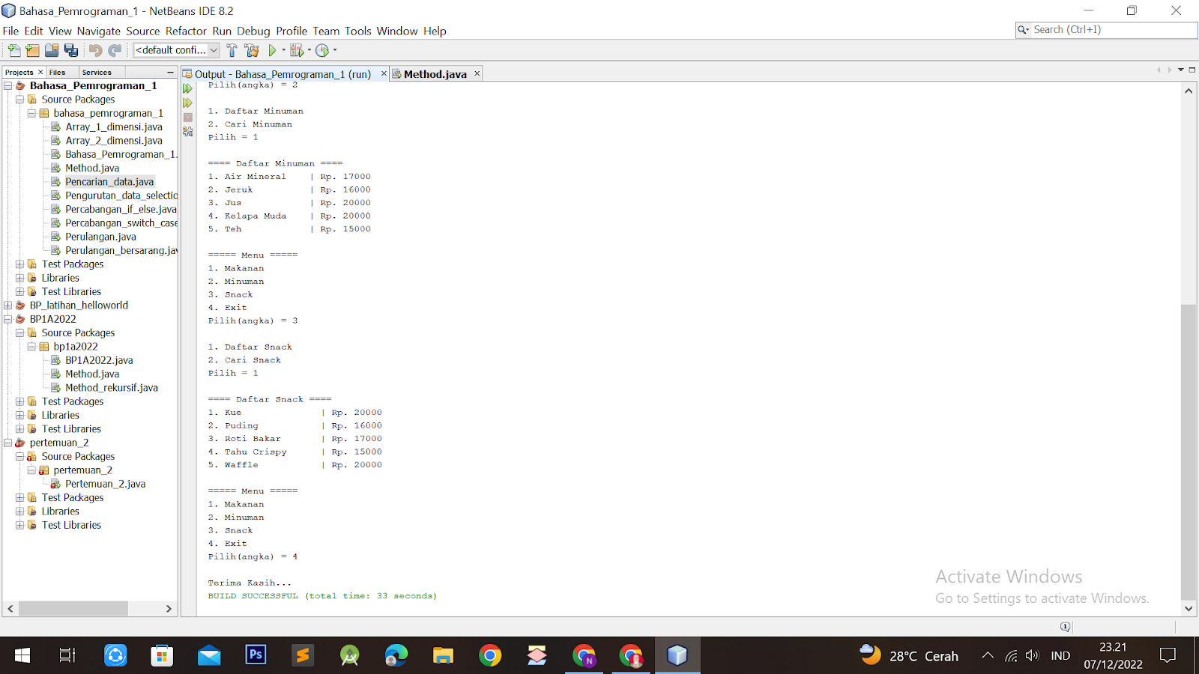Click the Clean and Build Project icon

252,50
